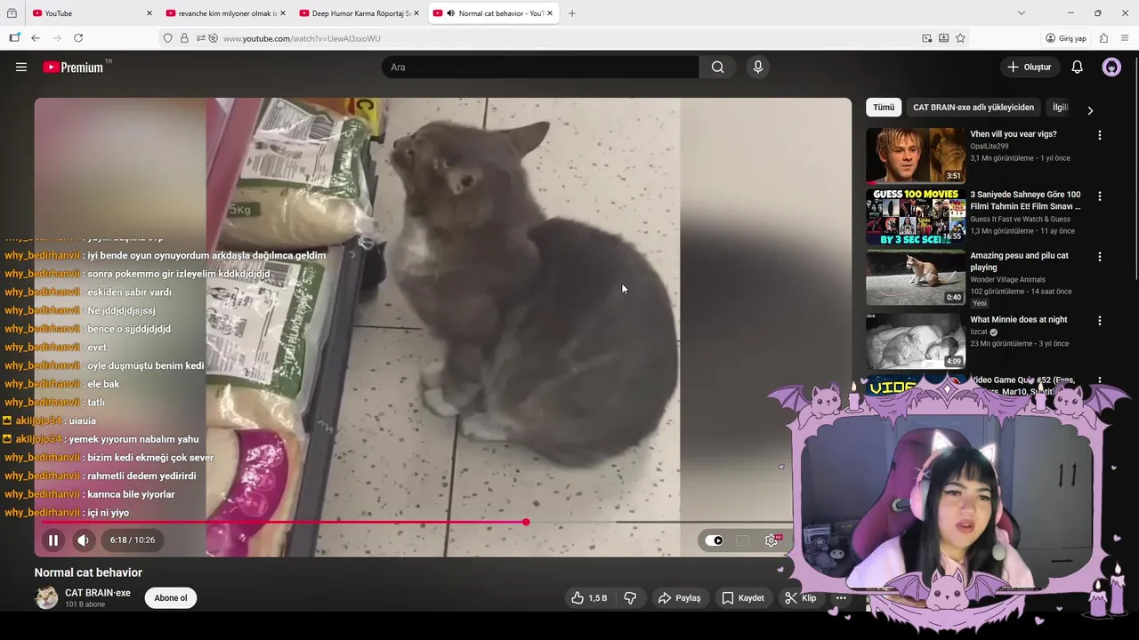The width and height of the screenshot is (1139, 640).
Task: Open the tab manager icon in tab bar
Action: pos(12,13)
